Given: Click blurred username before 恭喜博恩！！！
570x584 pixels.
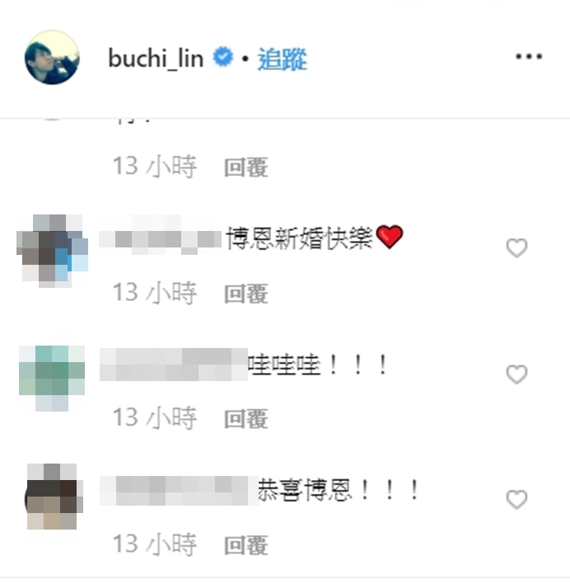Looking at the screenshot, I should coord(179,491).
